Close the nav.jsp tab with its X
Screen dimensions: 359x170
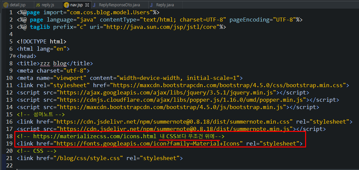click(x=87, y=5)
